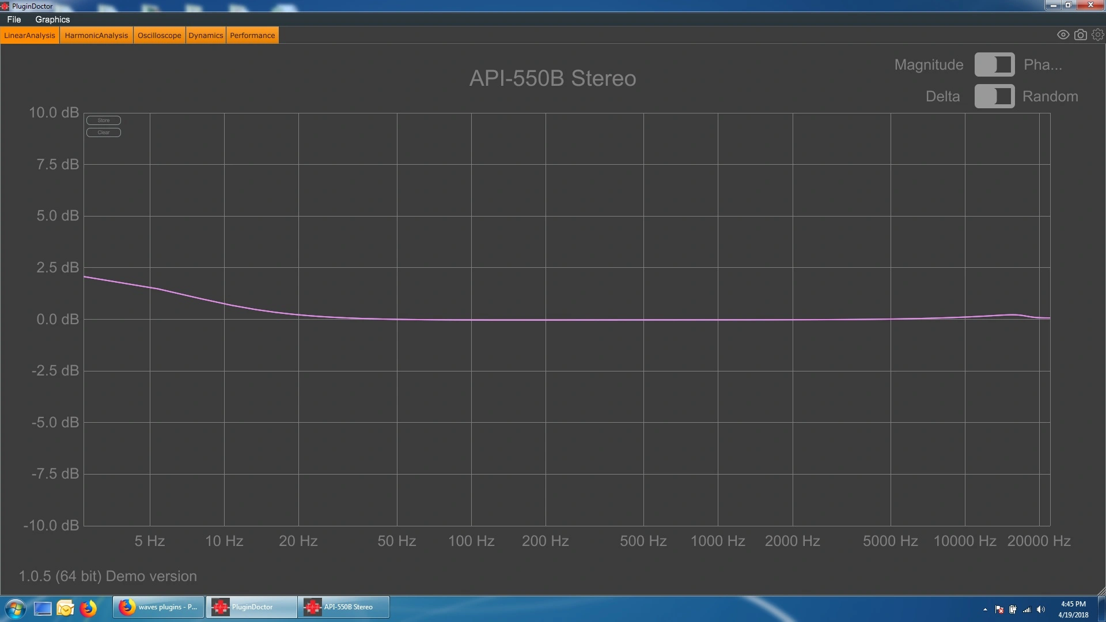
Task: Close the PluginDoctor window
Action: tap(1090, 5)
